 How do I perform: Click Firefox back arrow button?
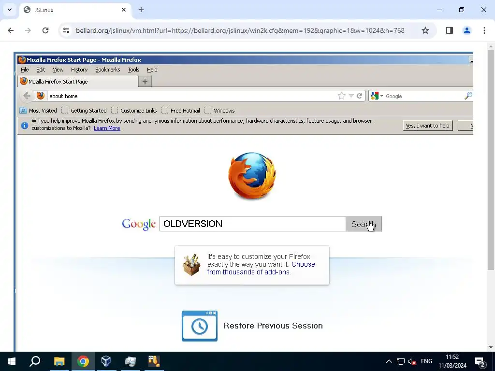point(27,96)
